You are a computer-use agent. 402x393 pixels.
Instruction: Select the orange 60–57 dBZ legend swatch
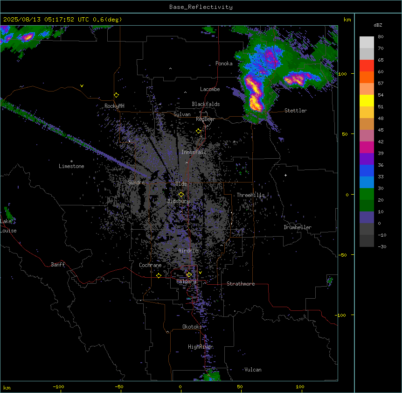367,77
